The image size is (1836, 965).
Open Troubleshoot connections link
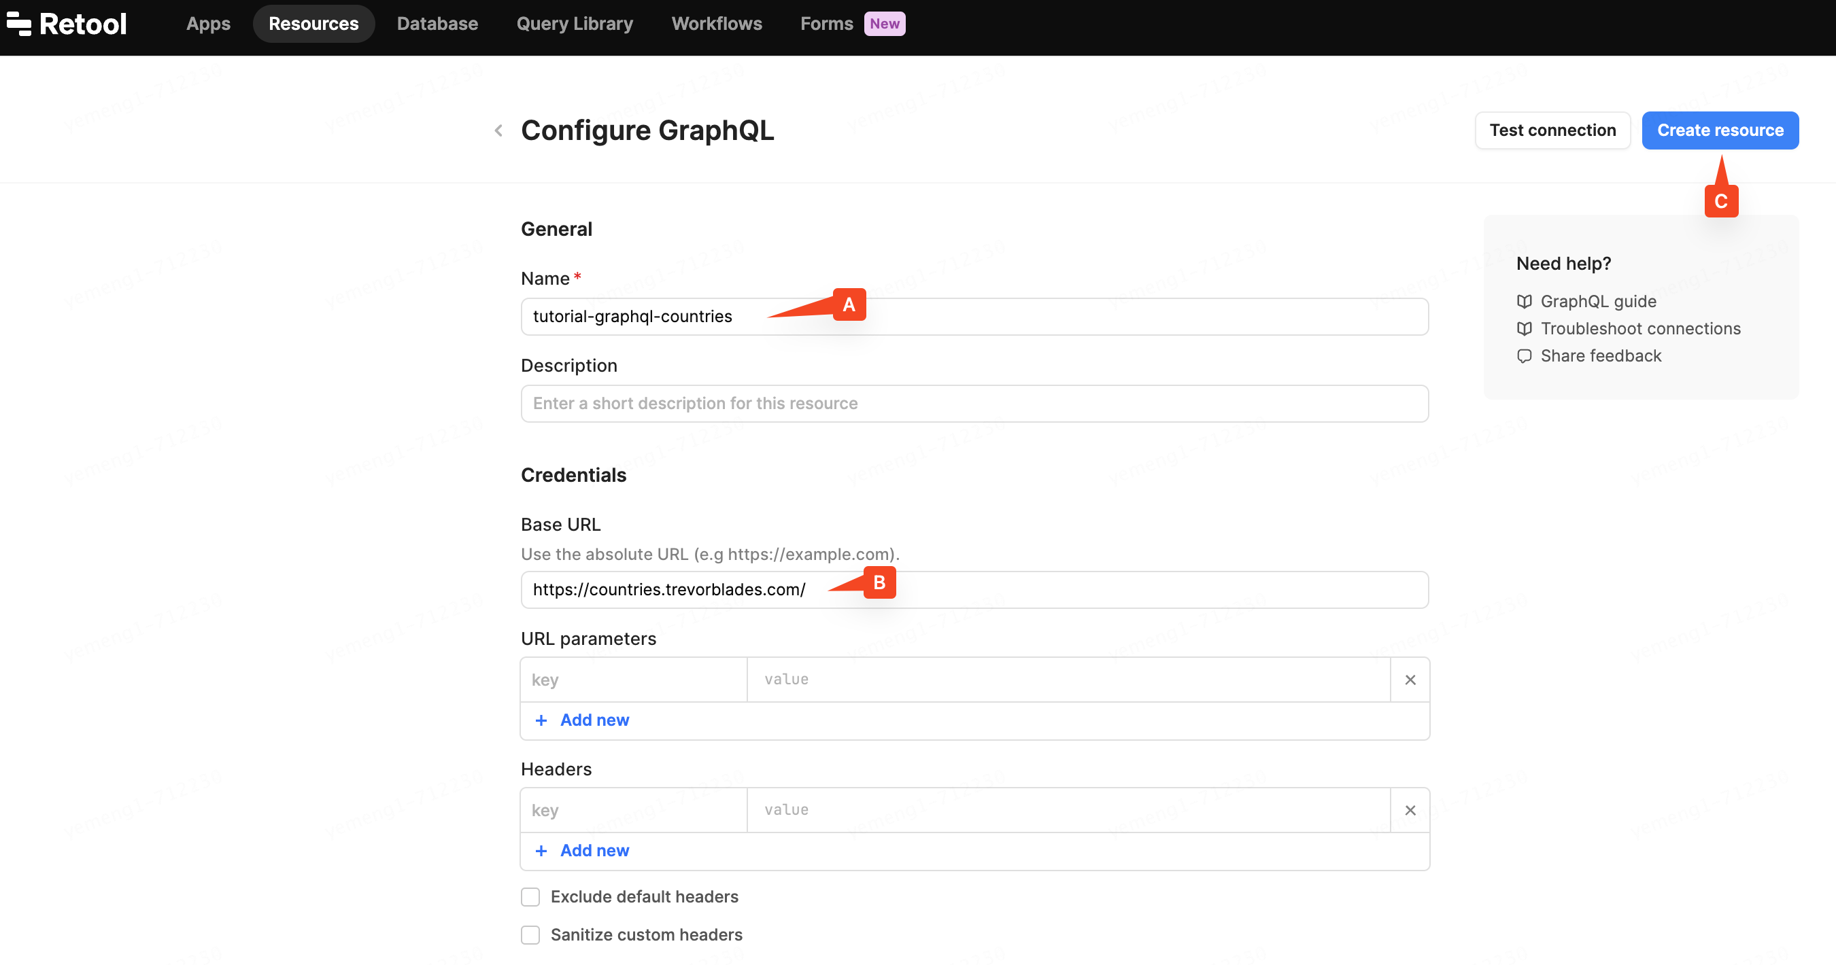click(x=1640, y=328)
